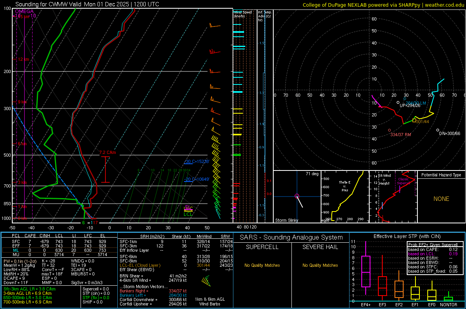Click the 'weather.cod.edu' credit text
This screenshot has width=466, height=309.
[444, 5]
